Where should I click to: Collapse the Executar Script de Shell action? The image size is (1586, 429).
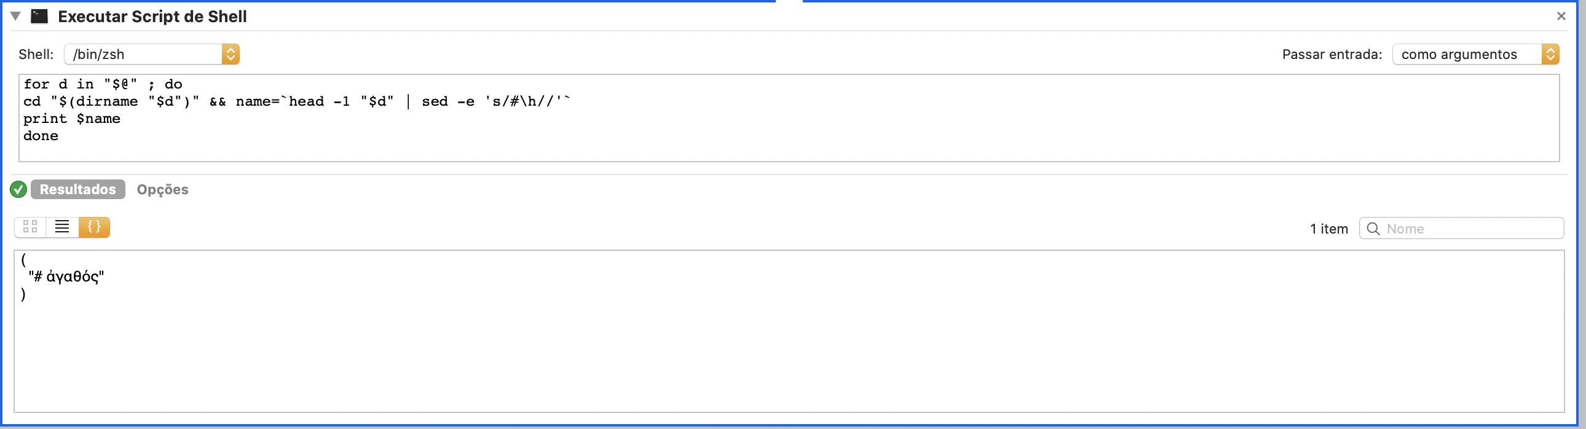(x=16, y=16)
